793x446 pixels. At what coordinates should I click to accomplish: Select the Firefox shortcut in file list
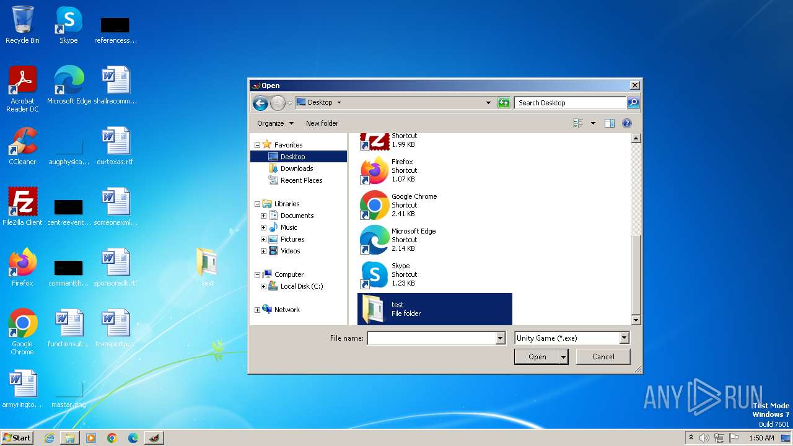click(x=435, y=170)
